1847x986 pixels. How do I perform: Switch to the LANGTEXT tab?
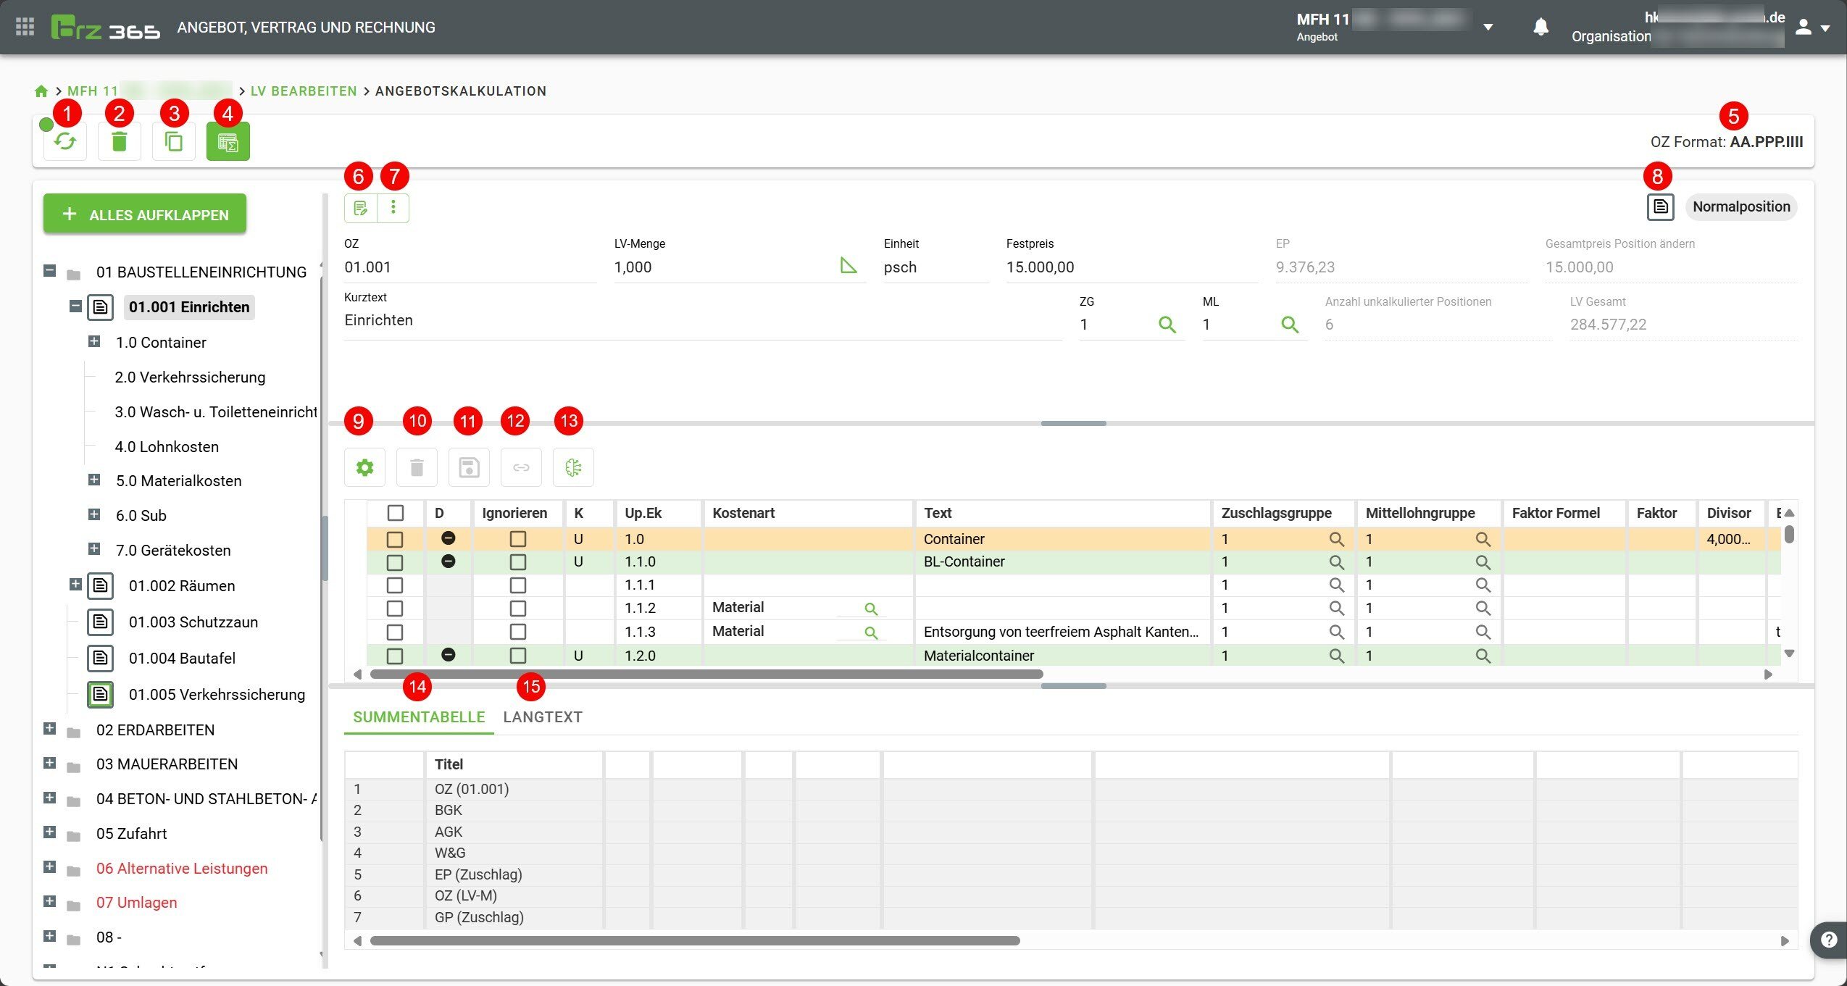point(542,717)
